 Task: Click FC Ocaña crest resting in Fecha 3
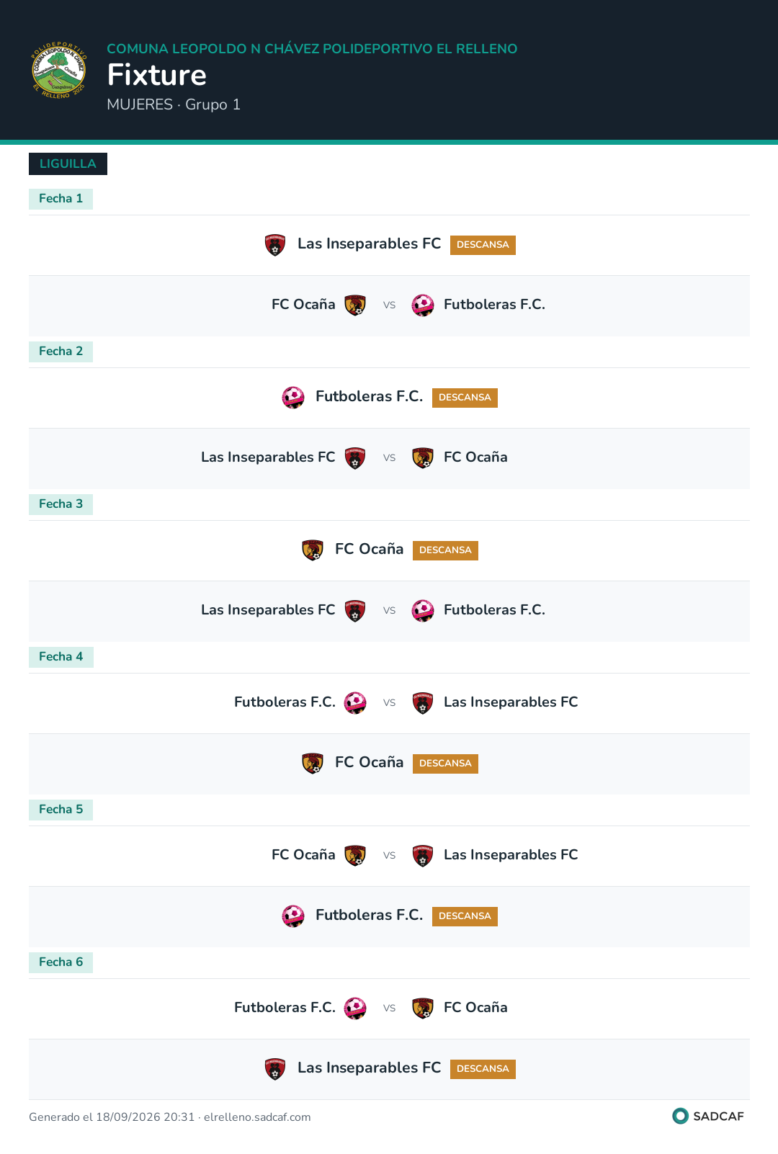(313, 550)
